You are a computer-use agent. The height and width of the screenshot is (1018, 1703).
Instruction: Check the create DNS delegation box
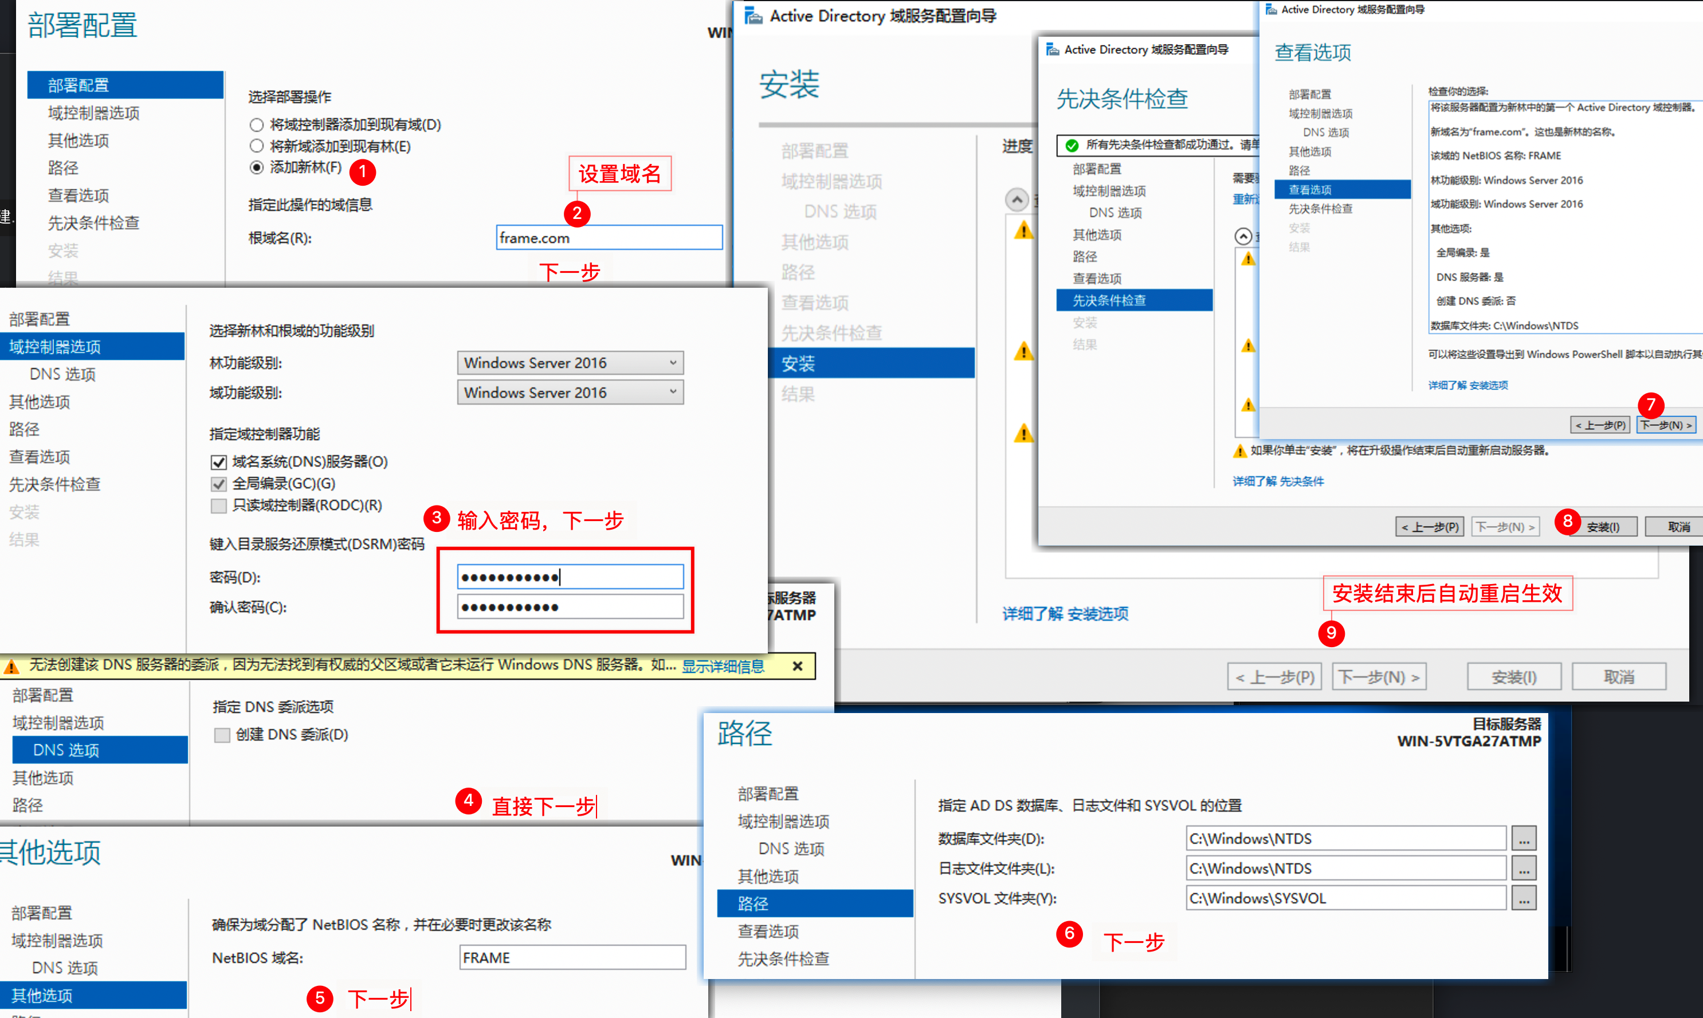pos(222,735)
